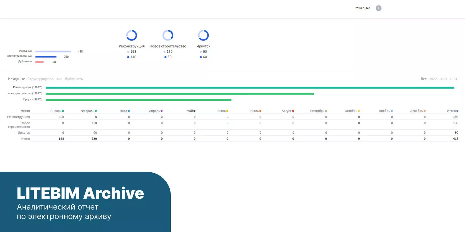Click the Poweruser avatar icon
465x232 pixels.
[378, 8]
